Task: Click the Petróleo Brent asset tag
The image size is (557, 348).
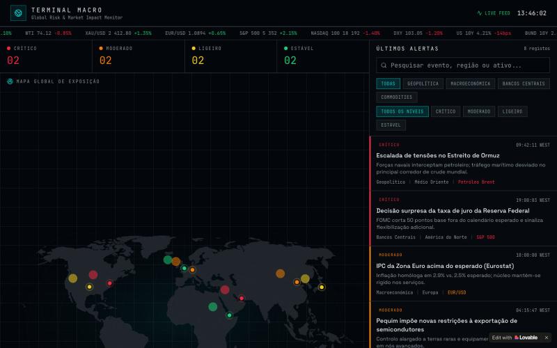Action: click(476, 182)
